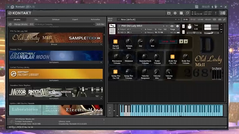Image resolution: width=239 pixels, height=134 pixels.
Task: Toggle the AUX sends button on the instrument header
Action: 222,29
